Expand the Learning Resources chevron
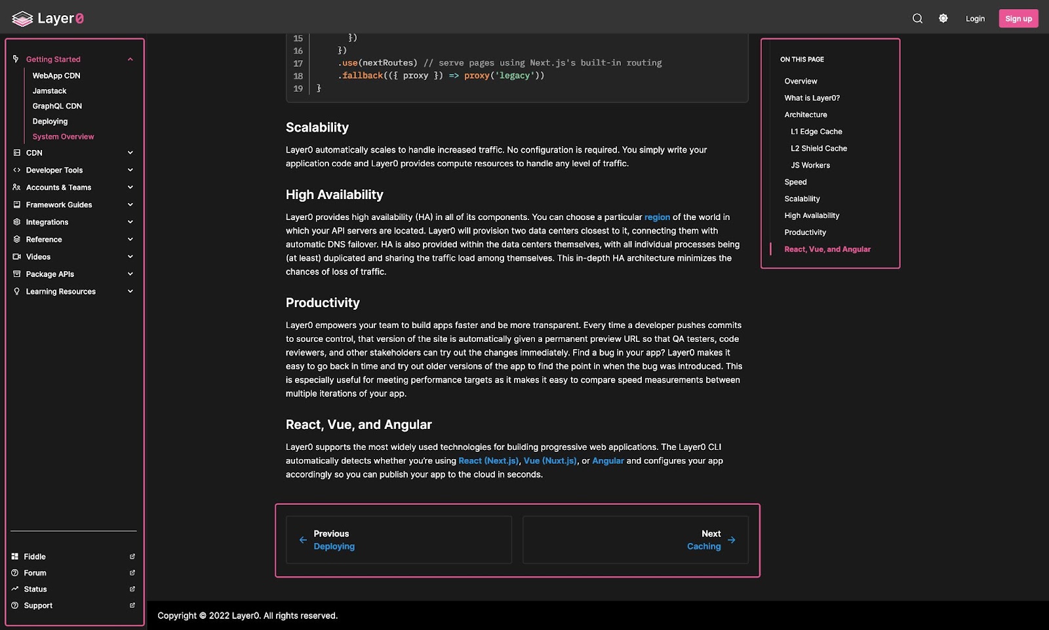Viewport: 1049px width, 630px height. tap(130, 291)
